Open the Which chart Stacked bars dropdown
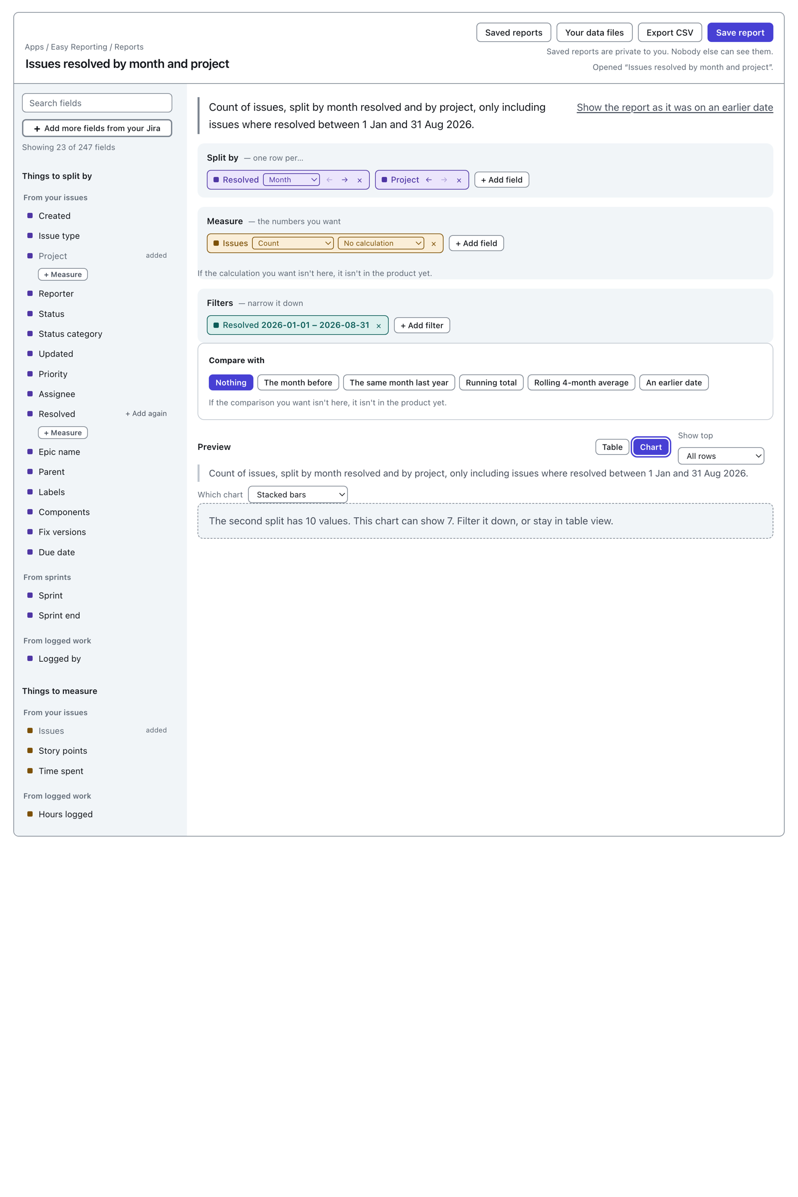Image resolution: width=798 pixels, height=1197 pixels. 298,495
